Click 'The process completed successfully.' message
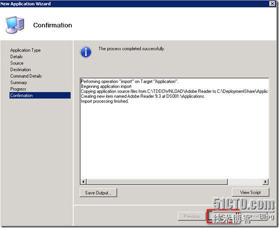 tap(131, 49)
